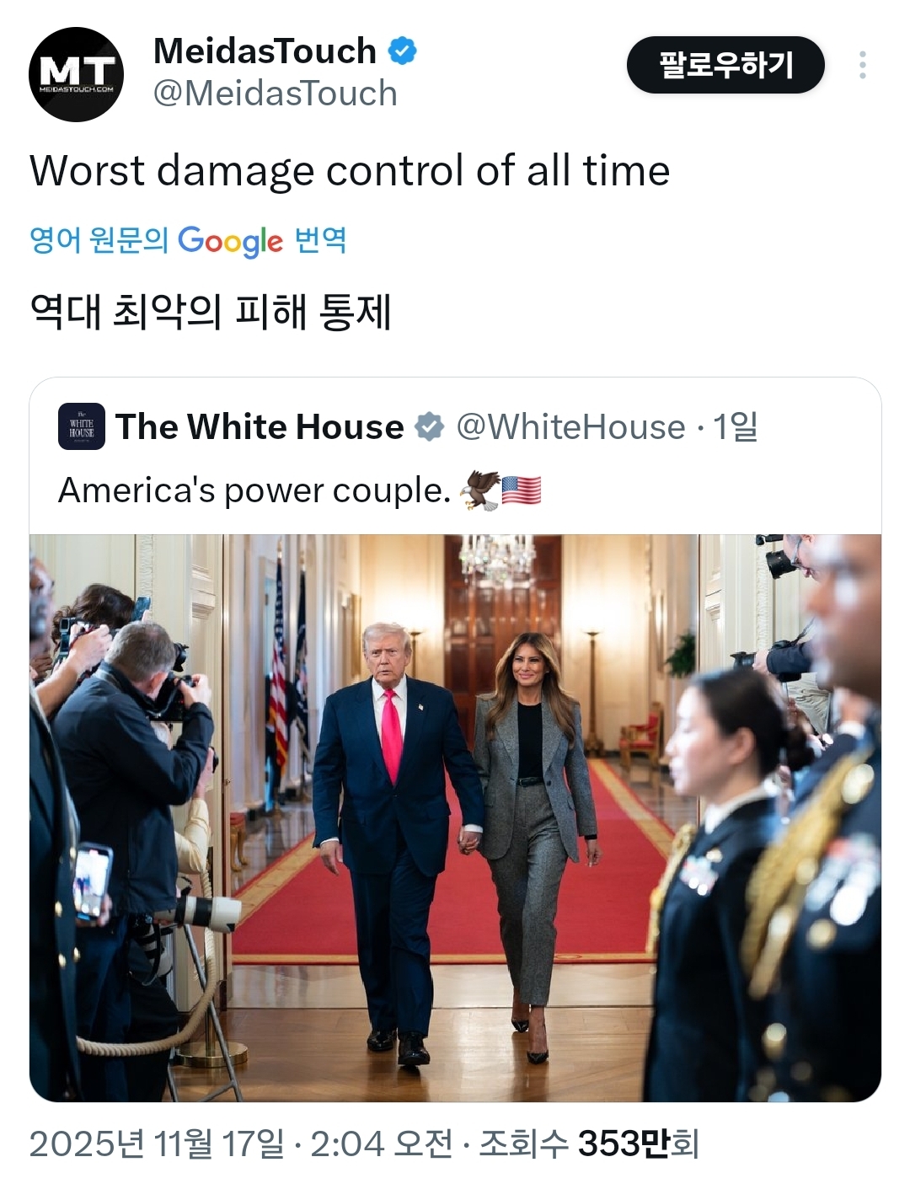The width and height of the screenshot is (910, 1189).
Task: Open the three-dot more options menu
Action: click(x=862, y=66)
